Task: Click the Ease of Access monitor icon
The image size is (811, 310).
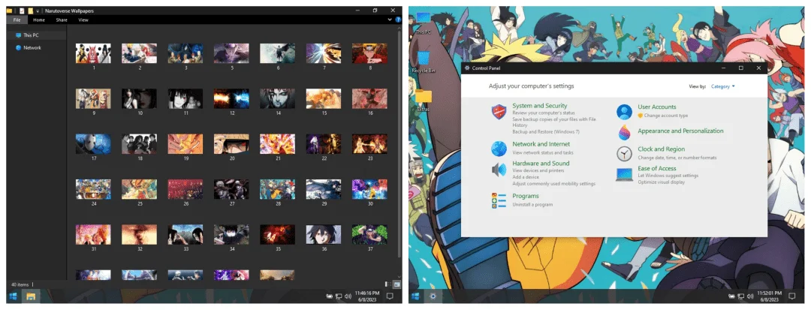Action: pos(624,174)
